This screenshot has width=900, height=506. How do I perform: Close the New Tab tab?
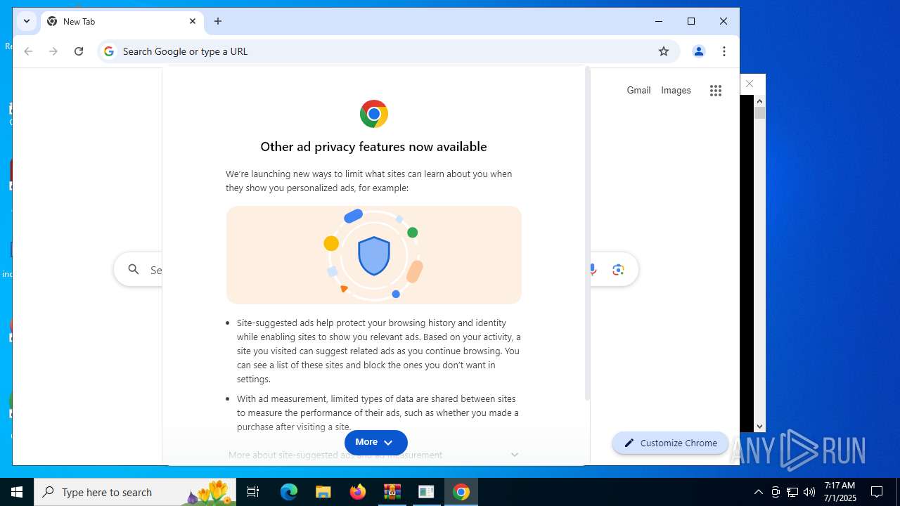pos(192,22)
